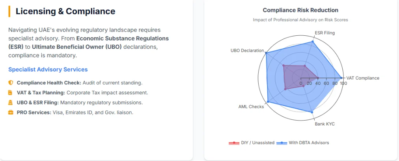Click the AML Checks blue data point

[x=268, y=102]
